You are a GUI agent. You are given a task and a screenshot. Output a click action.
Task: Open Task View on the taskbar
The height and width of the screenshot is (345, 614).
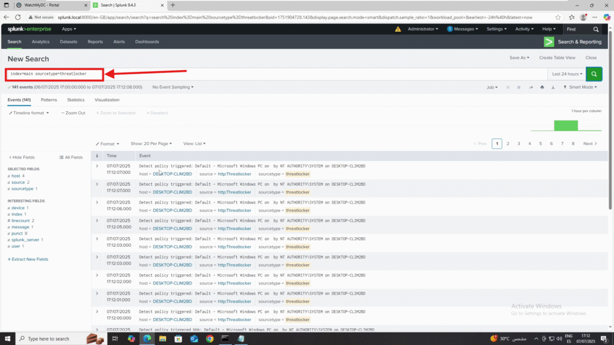(x=115, y=339)
